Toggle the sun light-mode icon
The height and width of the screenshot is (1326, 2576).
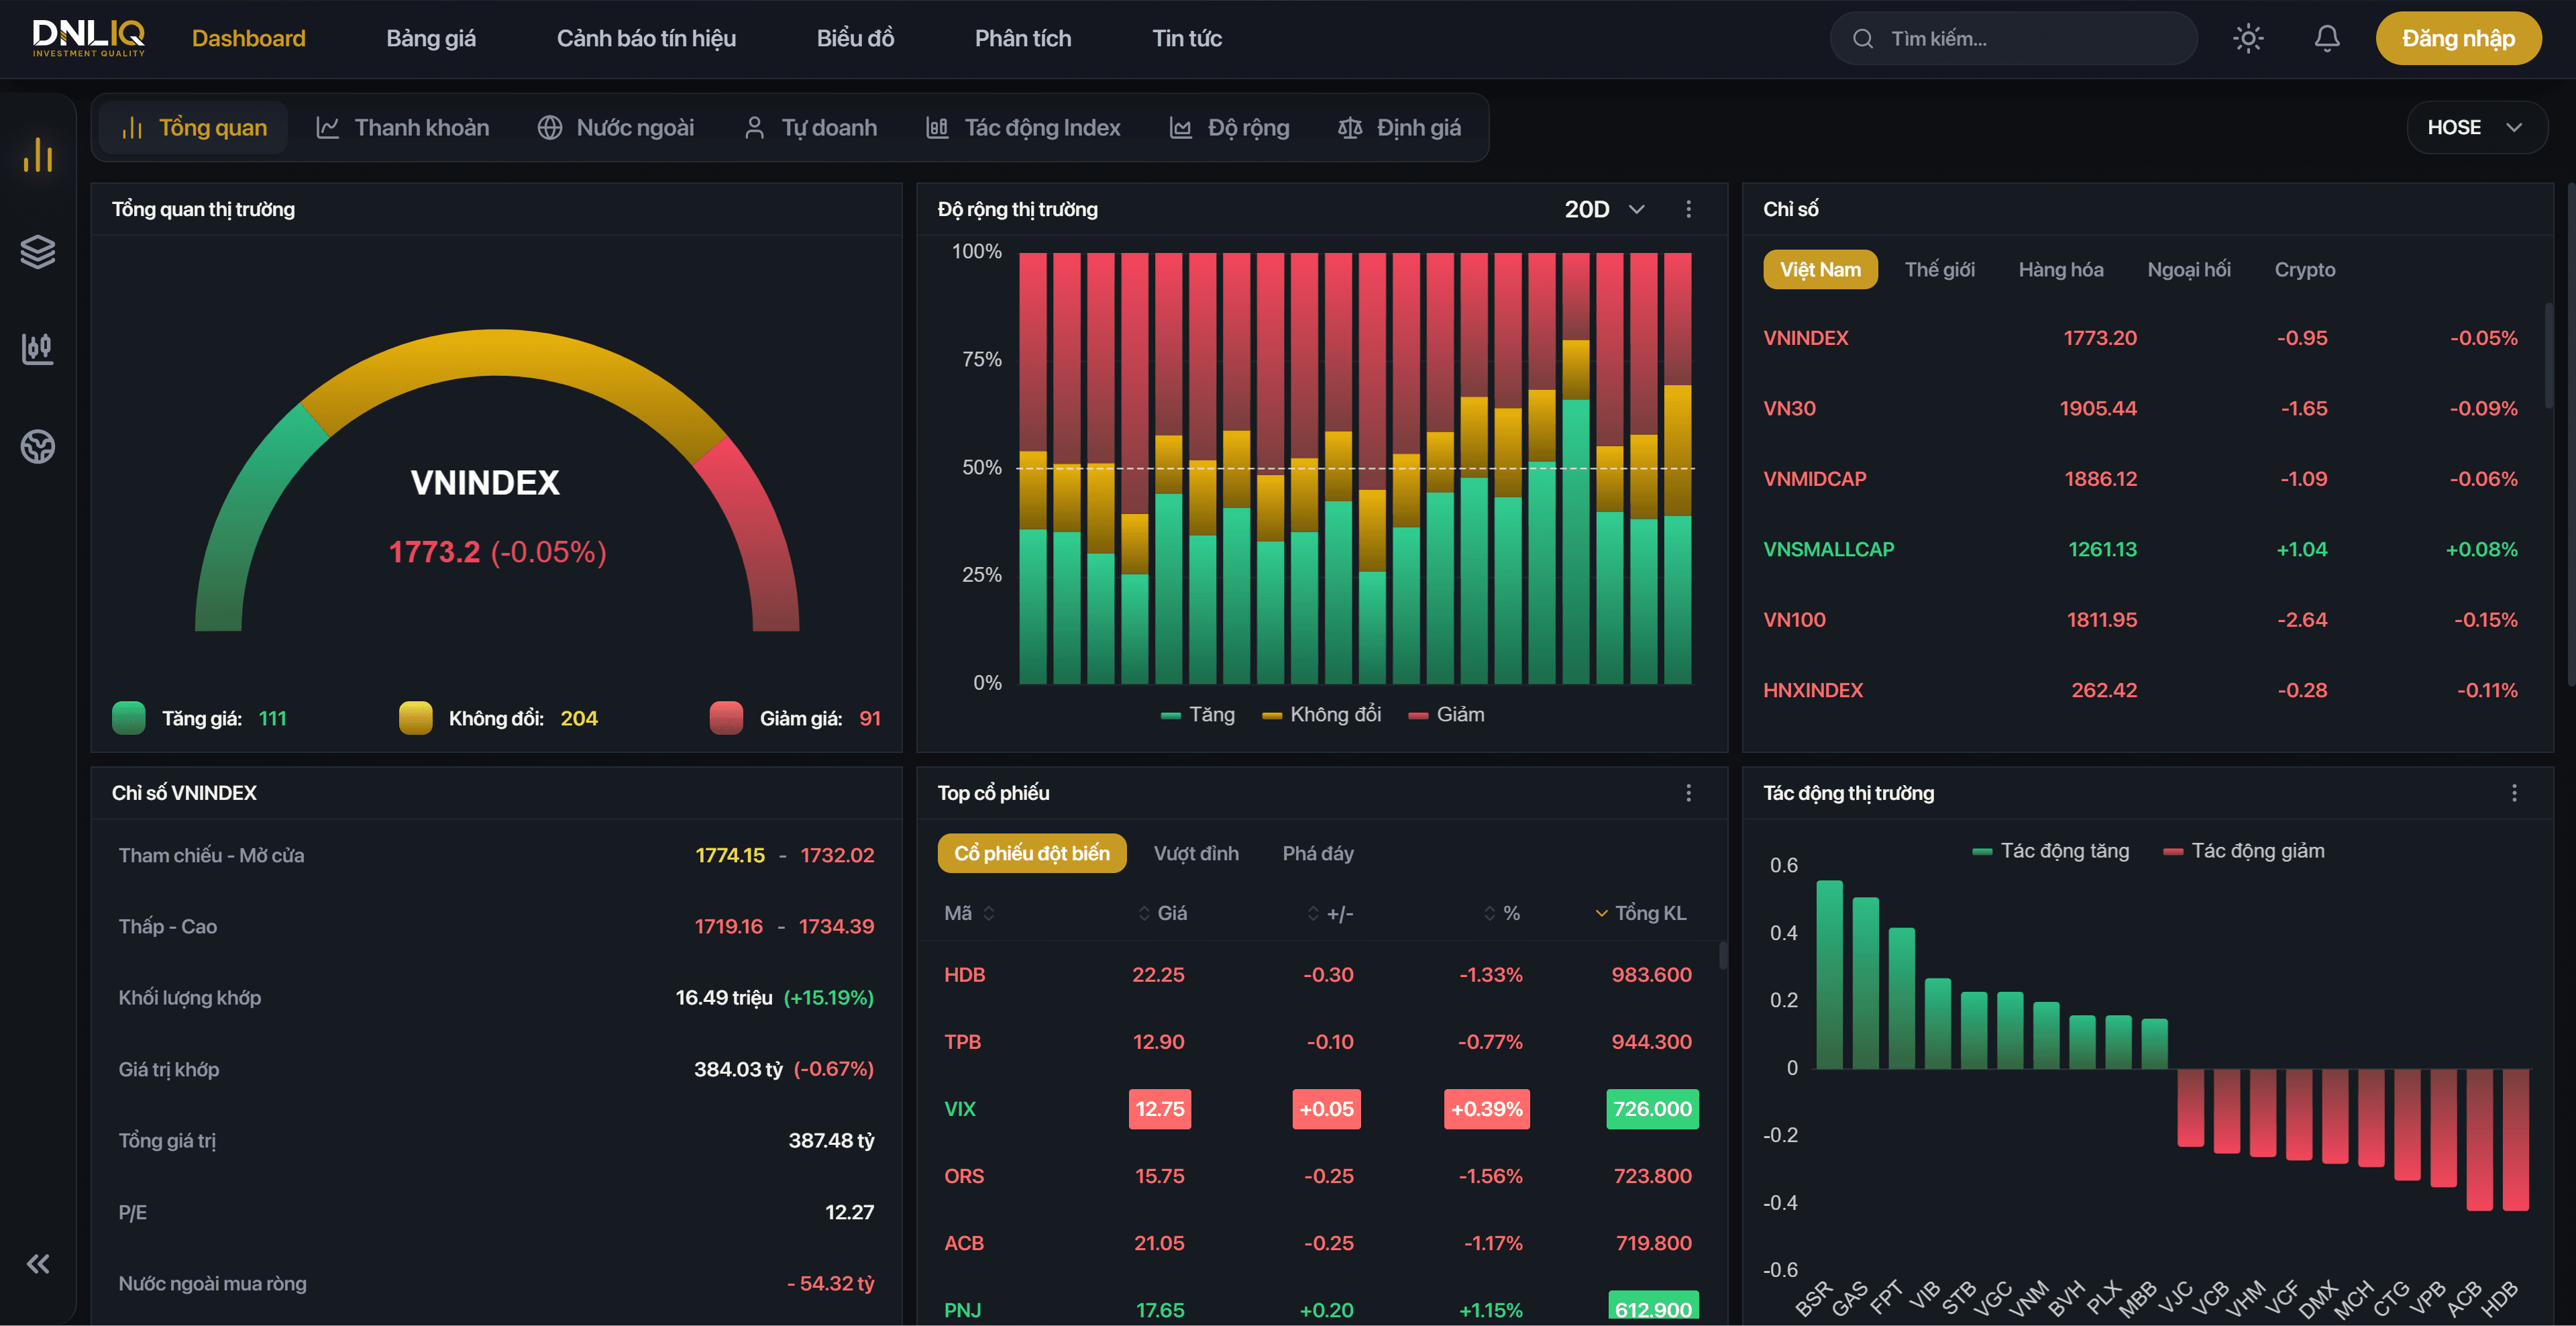pyautogui.click(x=2248, y=39)
